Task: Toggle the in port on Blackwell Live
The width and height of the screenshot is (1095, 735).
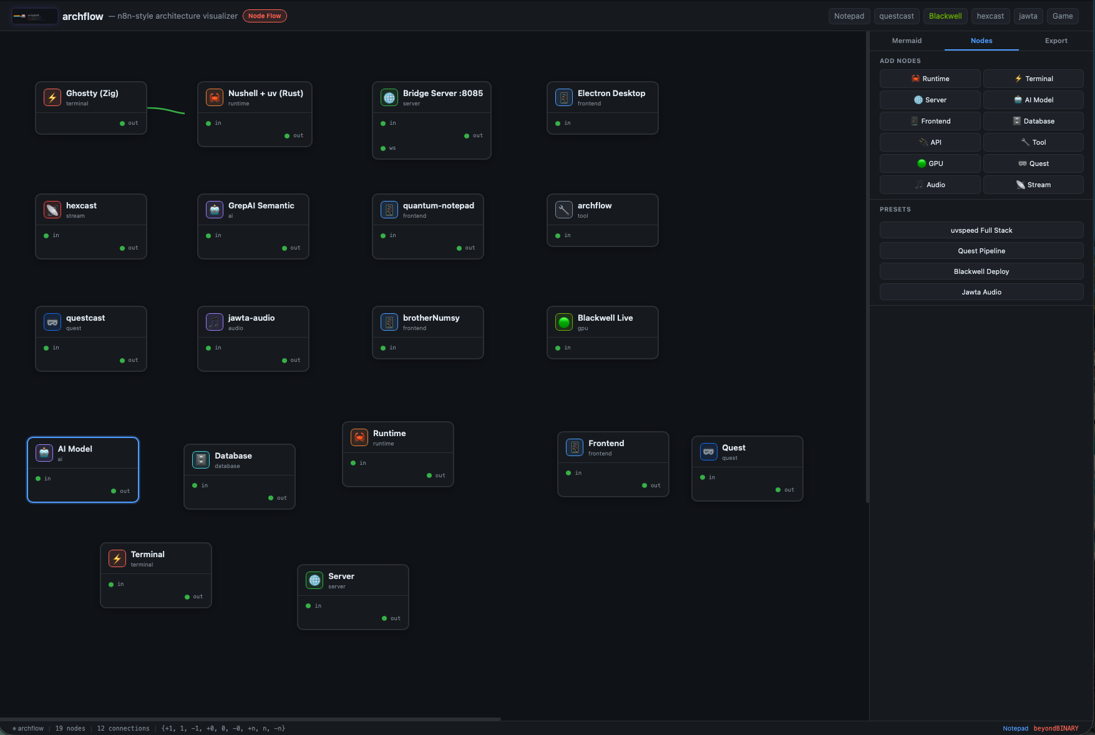Action: pos(557,348)
